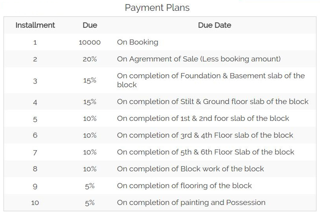Viewport: 320px width, 212px height.
Task: Click the Due Date column header
Action: [x=214, y=25]
